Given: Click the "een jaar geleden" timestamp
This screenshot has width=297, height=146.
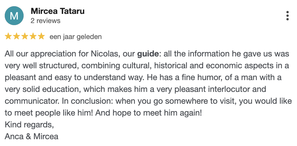Looking at the screenshot, I should (x=76, y=37).
